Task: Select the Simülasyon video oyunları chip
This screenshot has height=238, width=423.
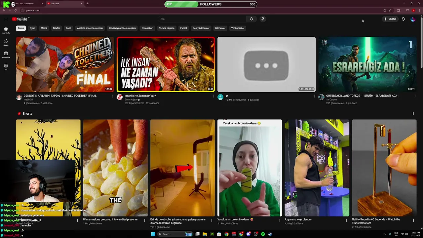Action: [122, 28]
